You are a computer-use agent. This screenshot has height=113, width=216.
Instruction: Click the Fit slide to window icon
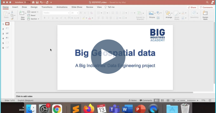(210, 100)
